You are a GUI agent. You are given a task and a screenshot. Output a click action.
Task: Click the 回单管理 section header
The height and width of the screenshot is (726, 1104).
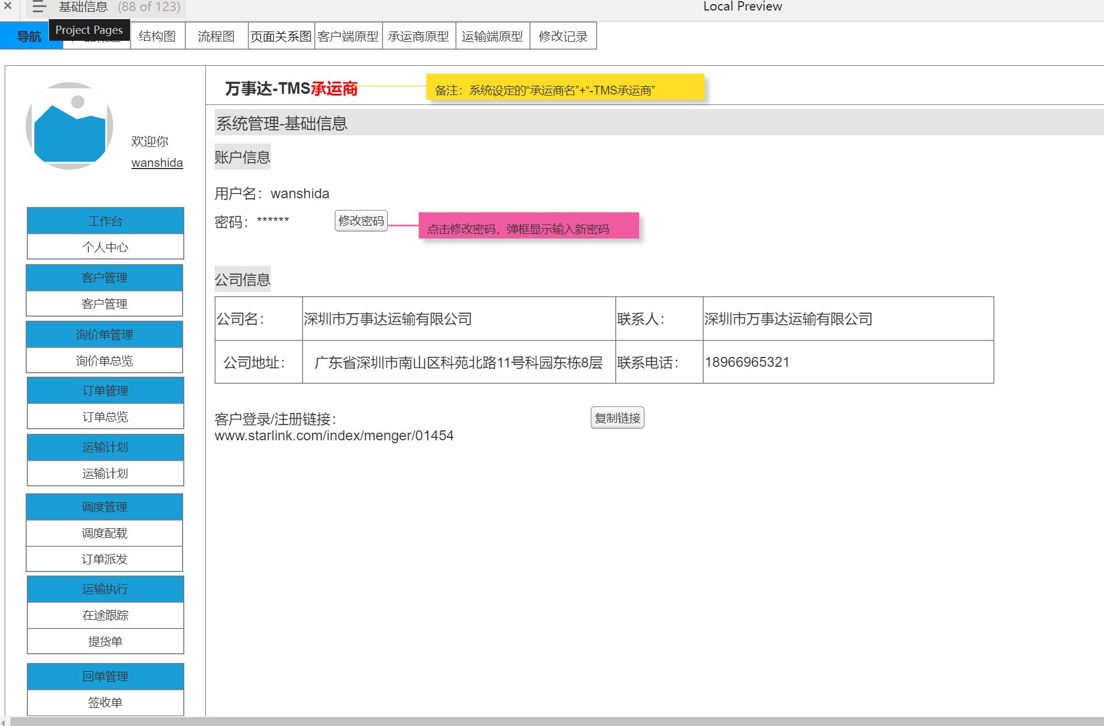point(106,676)
